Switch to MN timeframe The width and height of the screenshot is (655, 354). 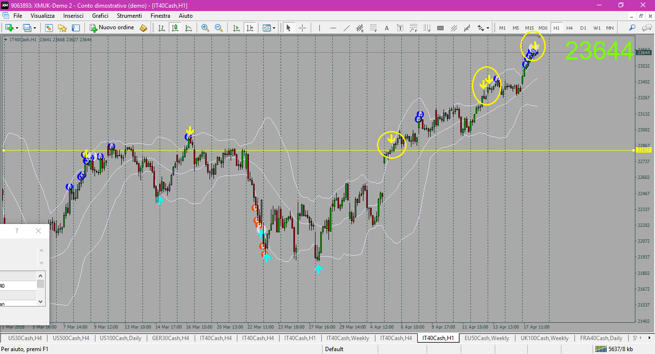[610, 28]
